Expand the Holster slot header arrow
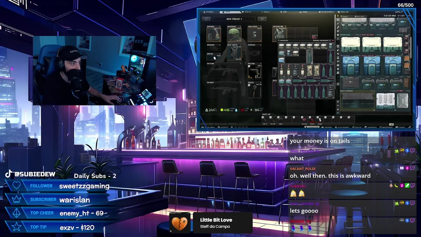Screen dimensions: 421x237 [x=261, y=64]
